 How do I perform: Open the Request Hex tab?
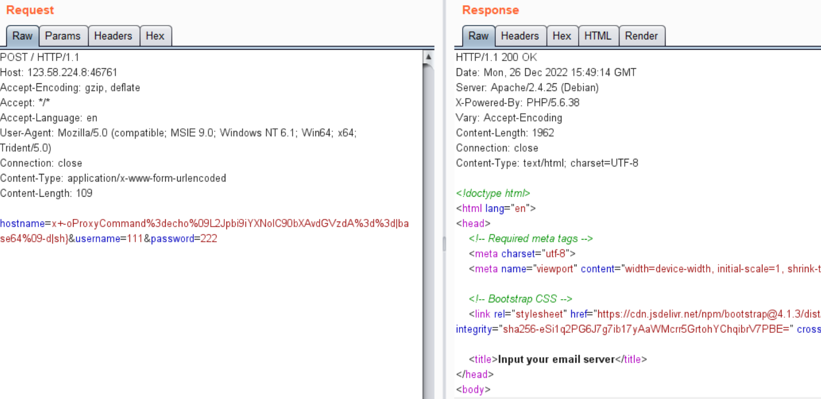[155, 36]
